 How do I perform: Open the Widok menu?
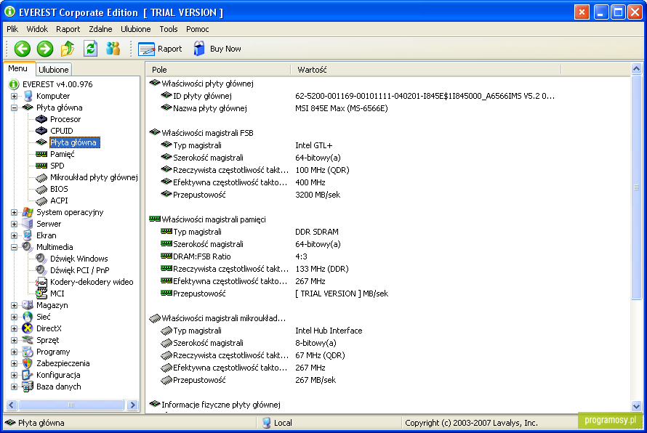[x=37, y=29]
